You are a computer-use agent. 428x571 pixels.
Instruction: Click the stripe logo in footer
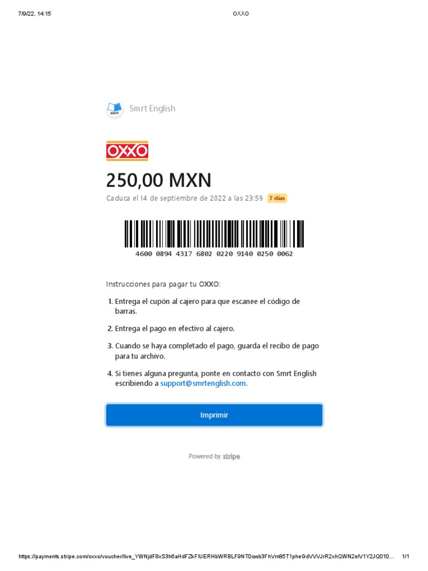click(x=231, y=457)
